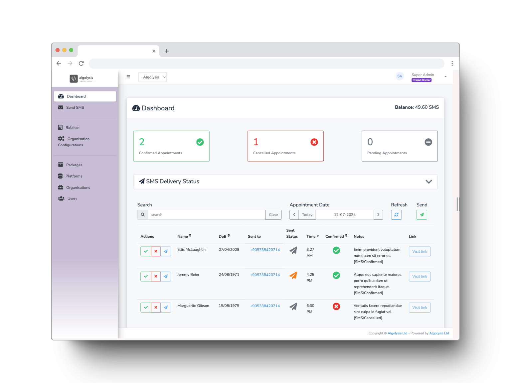Click the green send paper-plane button
This screenshot has height=383, width=511.
[x=422, y=215]
